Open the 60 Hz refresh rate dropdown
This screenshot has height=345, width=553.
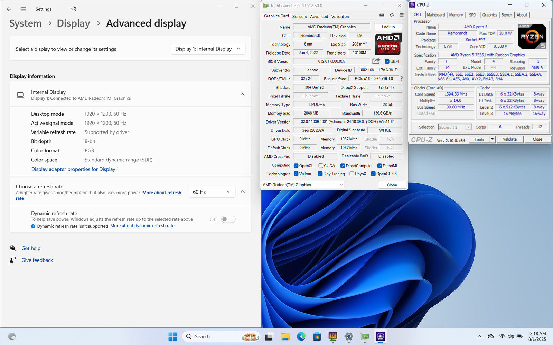pos(212,192)
